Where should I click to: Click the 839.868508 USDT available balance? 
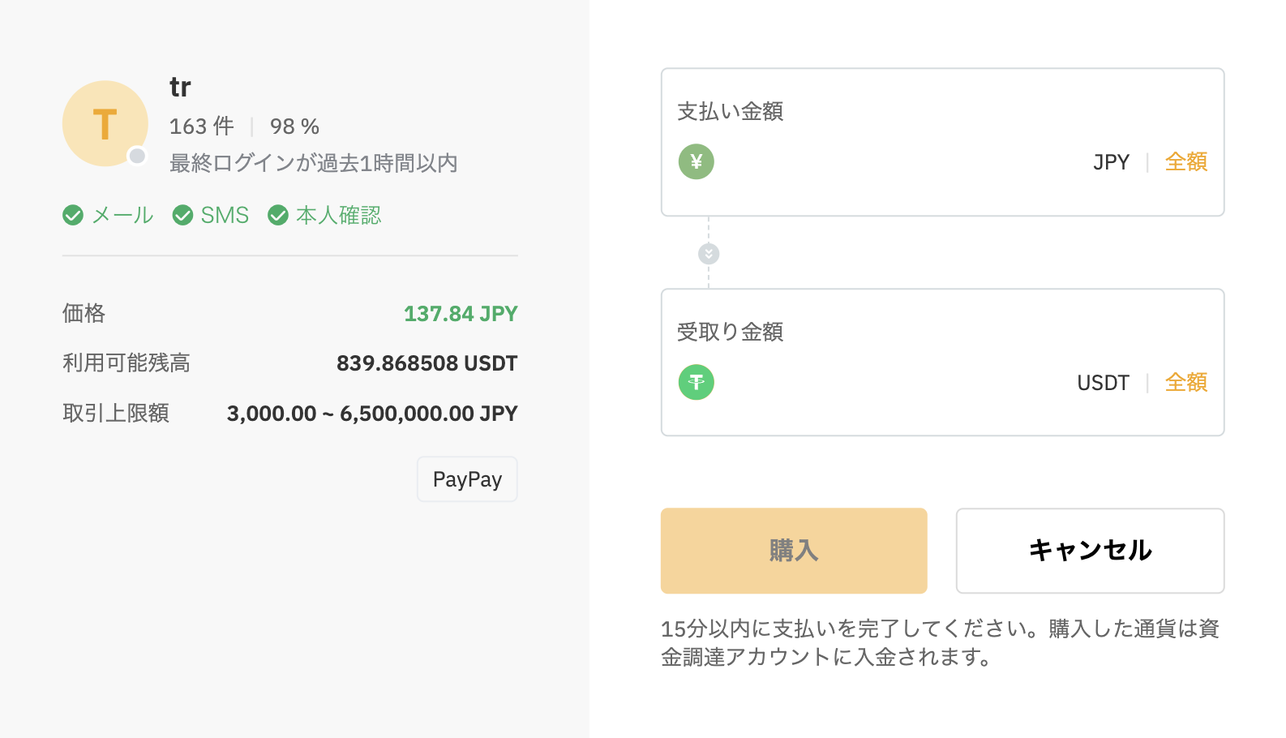tap(427, 363)
